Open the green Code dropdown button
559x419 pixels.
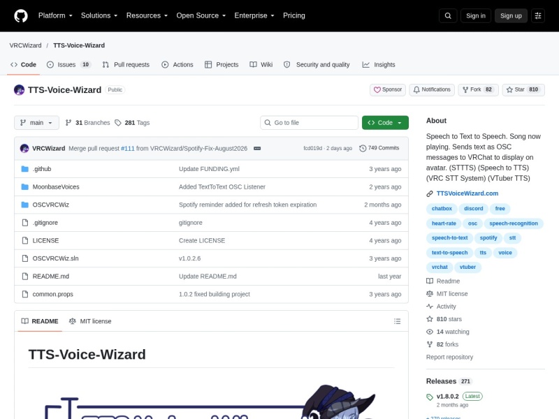coord(385,123)
